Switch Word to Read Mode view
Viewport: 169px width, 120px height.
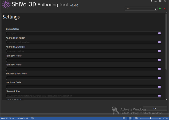(124, 118)
